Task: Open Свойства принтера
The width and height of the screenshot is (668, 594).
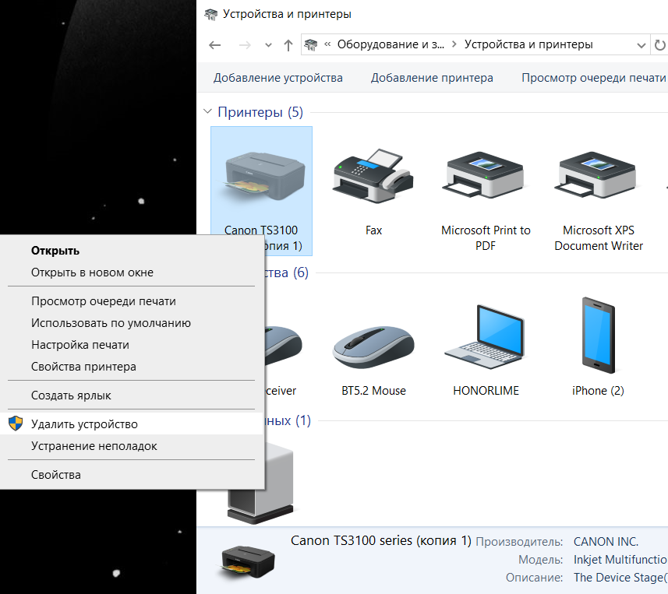Action: (132, 367)
